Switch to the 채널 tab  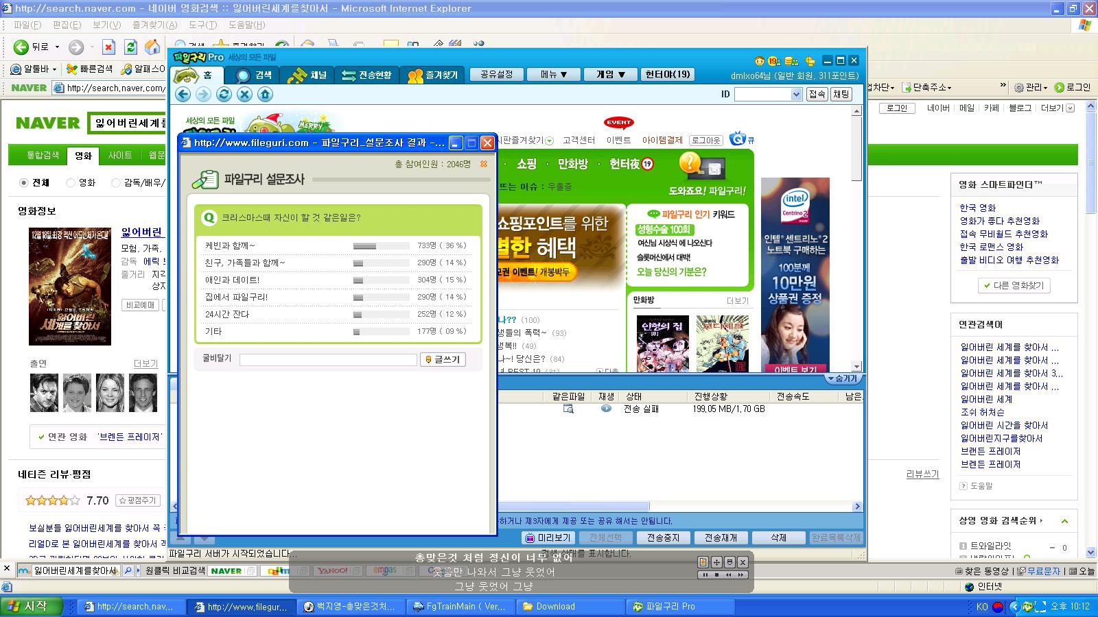[307, 75]
